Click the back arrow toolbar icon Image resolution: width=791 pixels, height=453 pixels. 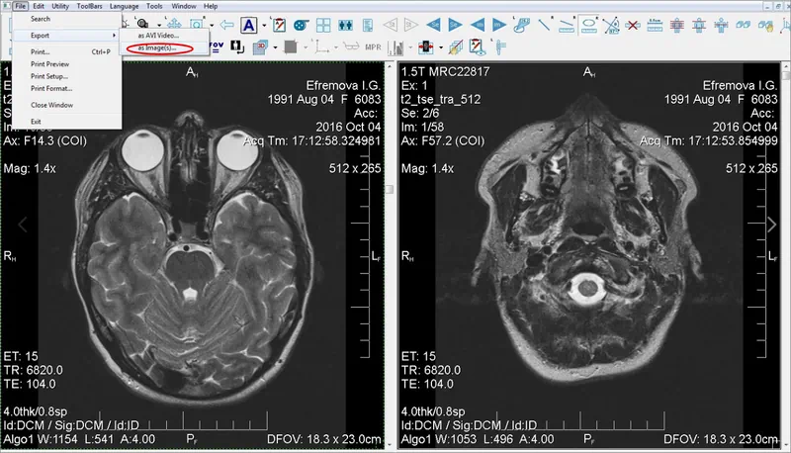[227, 24]
